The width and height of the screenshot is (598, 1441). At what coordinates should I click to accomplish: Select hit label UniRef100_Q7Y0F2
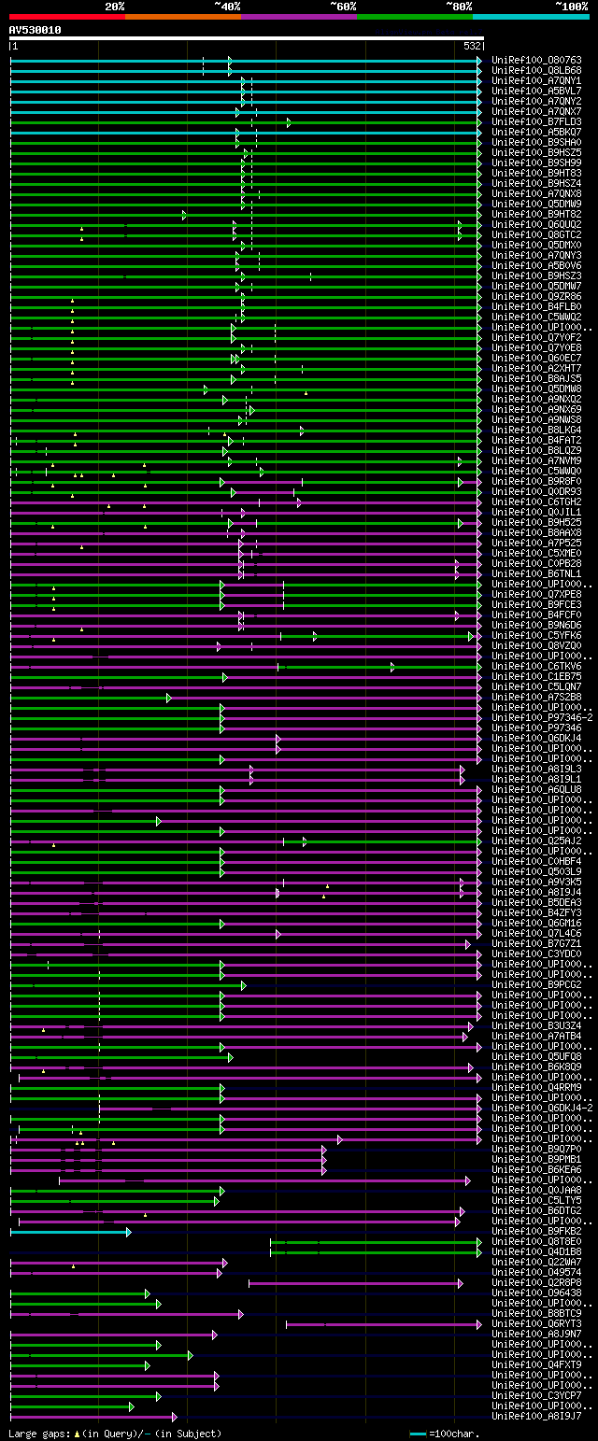[x=536, y=337]
